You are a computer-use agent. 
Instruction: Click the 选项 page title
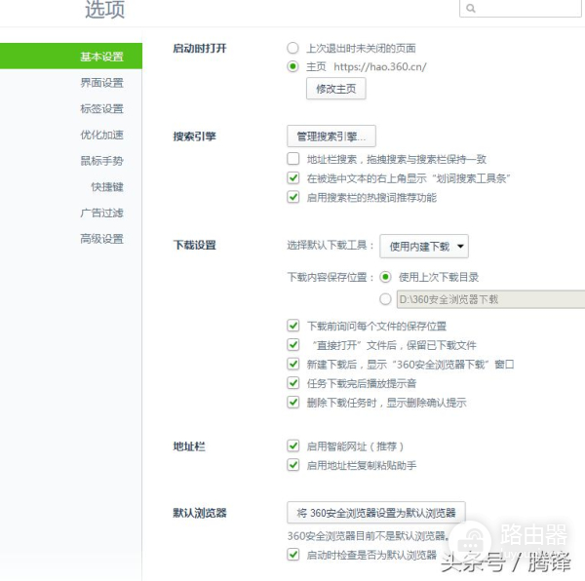[105, 10]
